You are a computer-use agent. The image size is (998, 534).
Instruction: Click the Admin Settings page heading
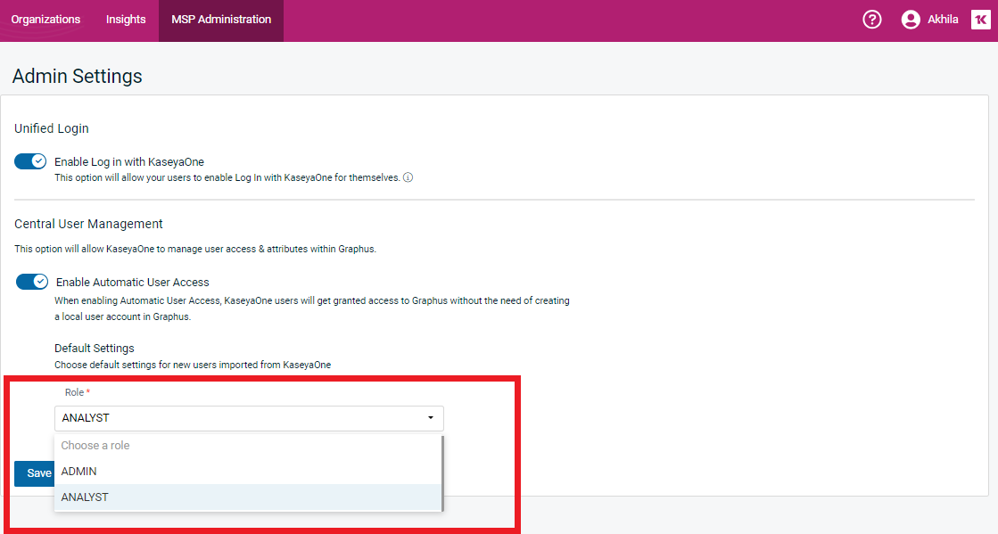click(78, 77)
